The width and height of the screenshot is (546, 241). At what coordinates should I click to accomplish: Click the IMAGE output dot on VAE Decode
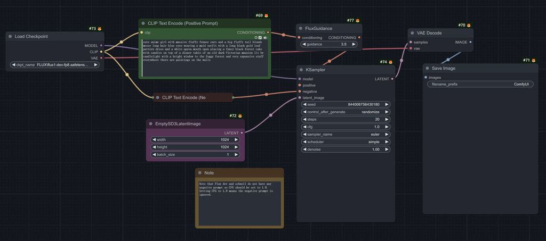point(470,42)
